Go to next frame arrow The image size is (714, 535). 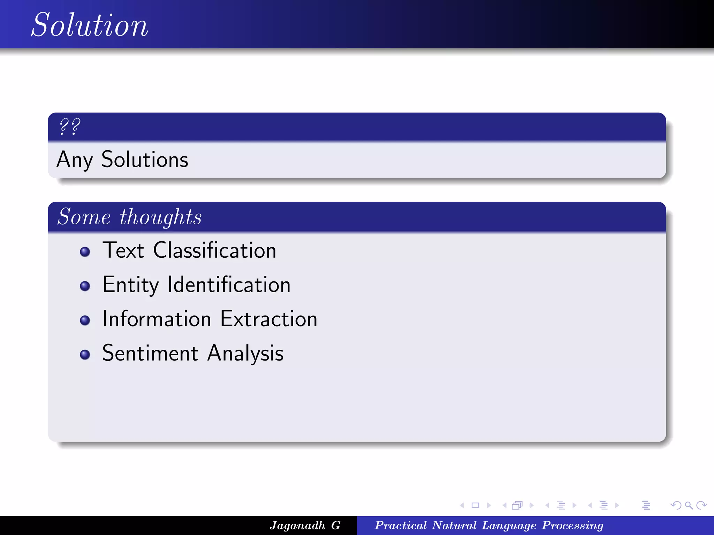(532, 505)
